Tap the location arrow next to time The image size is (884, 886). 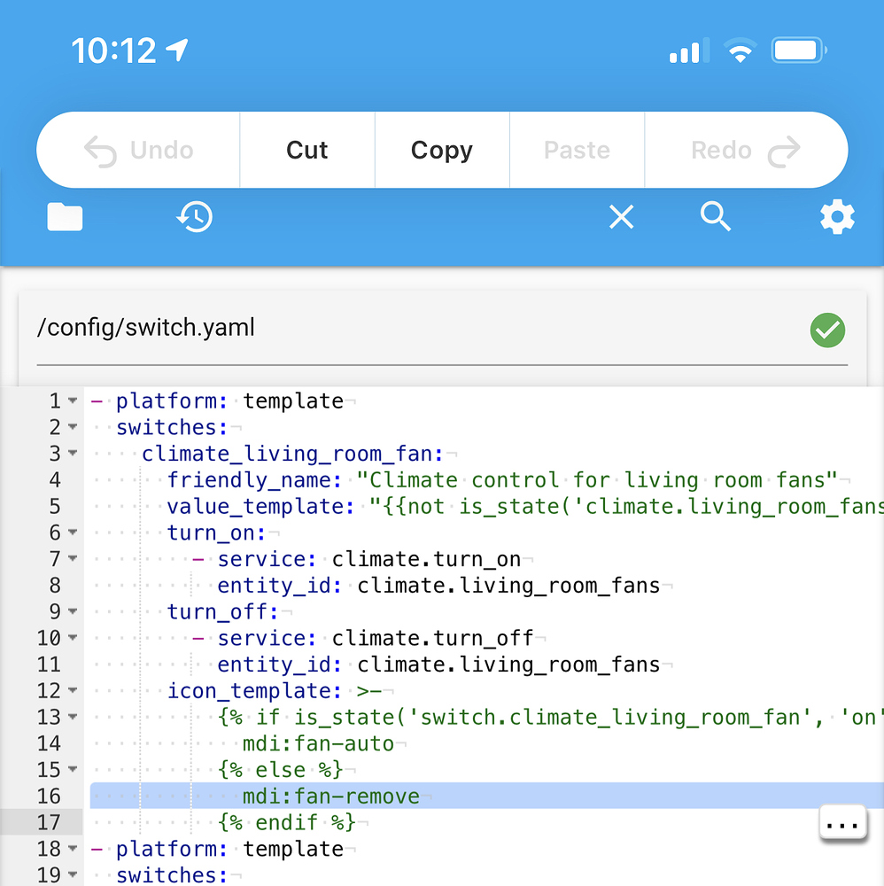click(x=177, y=50)
